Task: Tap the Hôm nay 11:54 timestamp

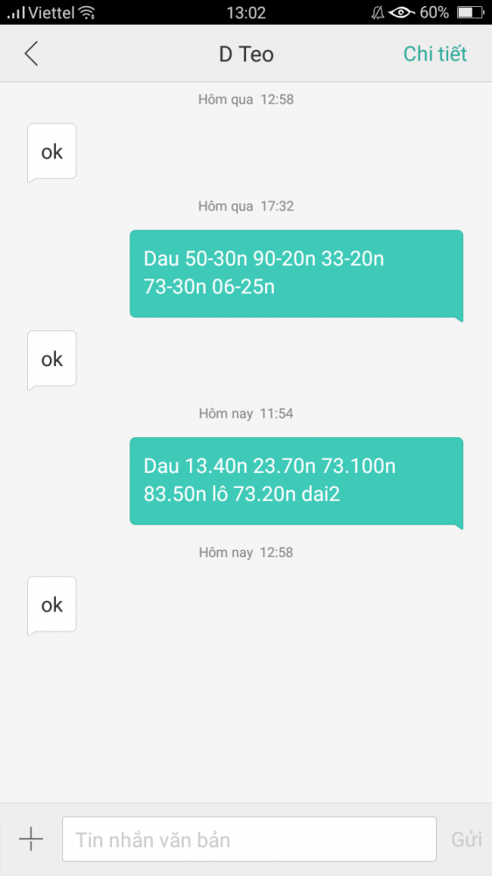Action: tap(246, 413)
